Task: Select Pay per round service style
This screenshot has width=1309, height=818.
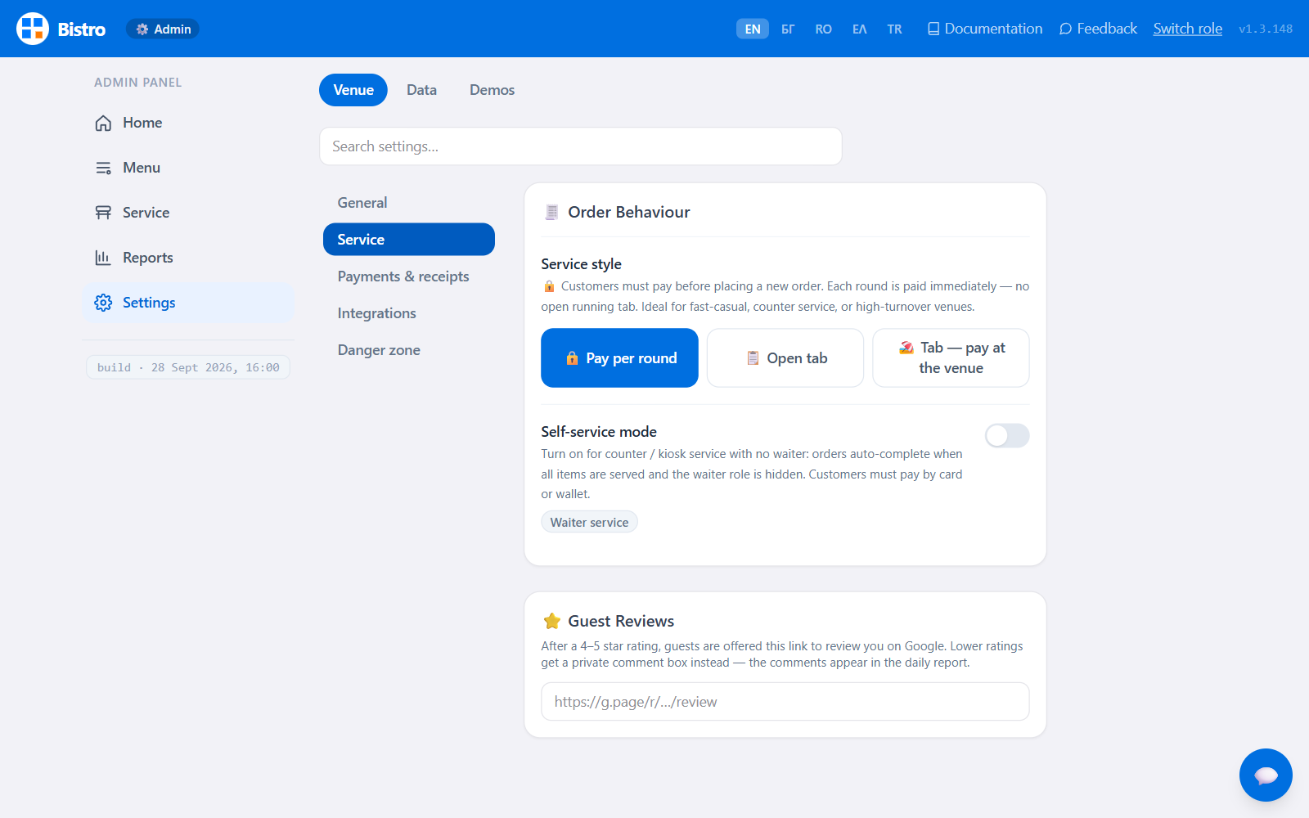Action: [619, 358]
